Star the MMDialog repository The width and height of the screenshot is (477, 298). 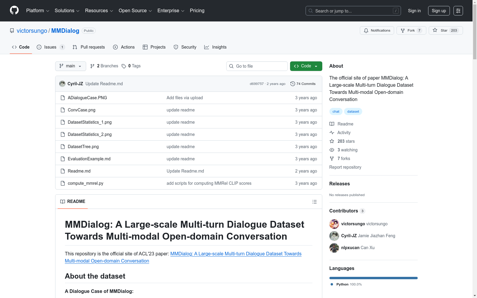(446, 30)
